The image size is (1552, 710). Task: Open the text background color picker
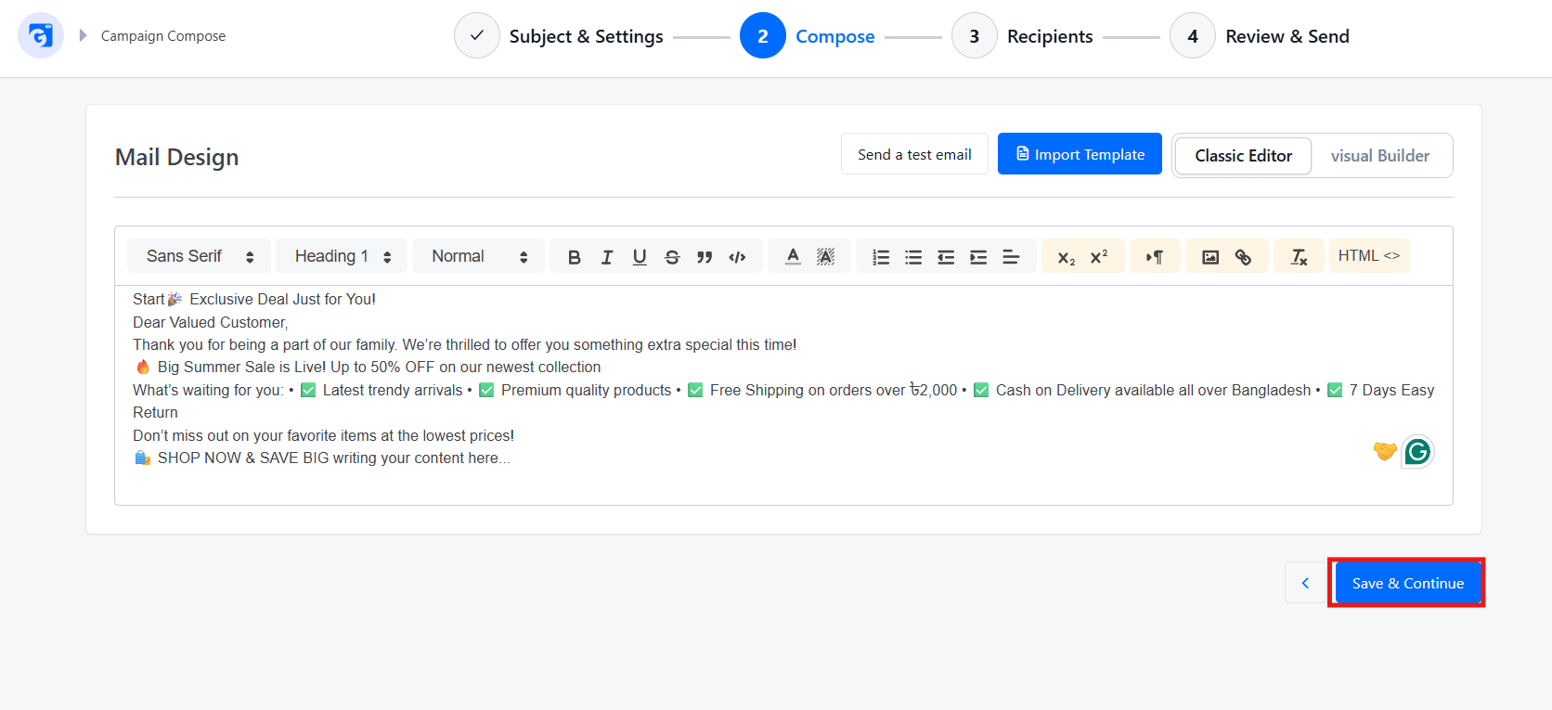coord(825,256)
